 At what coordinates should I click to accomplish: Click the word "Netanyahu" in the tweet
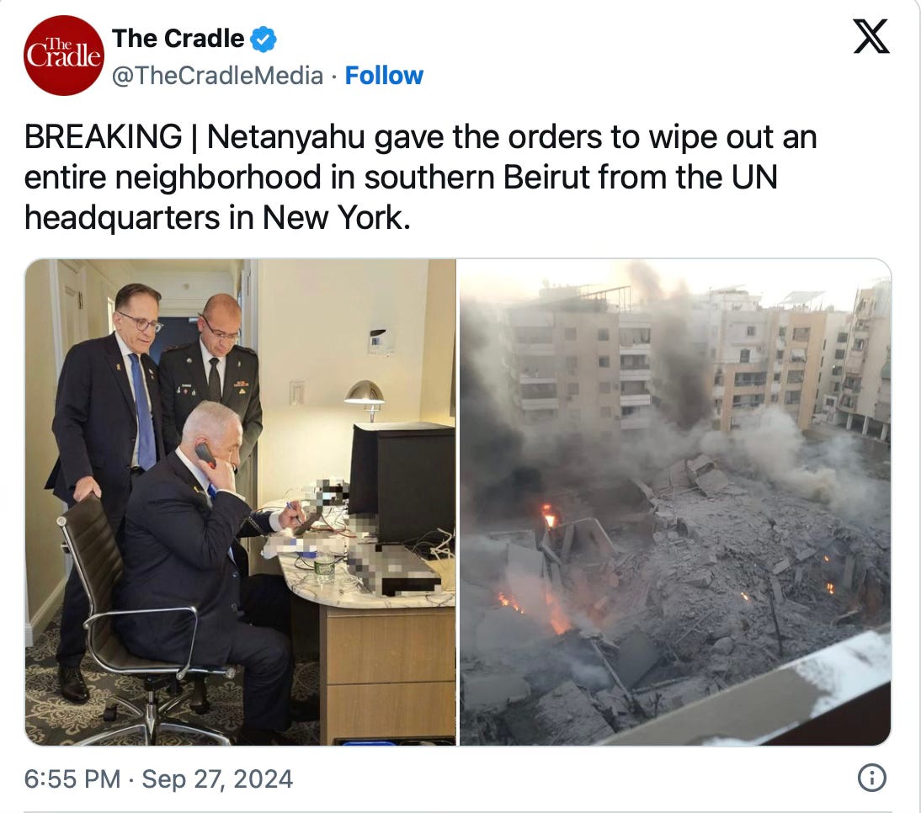click(286, 137)
